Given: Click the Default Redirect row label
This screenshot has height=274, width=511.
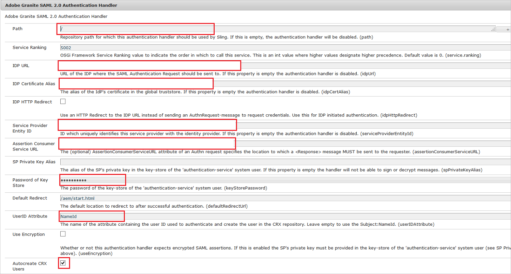Looking at the screenshot, I should (x=30, y=198).
